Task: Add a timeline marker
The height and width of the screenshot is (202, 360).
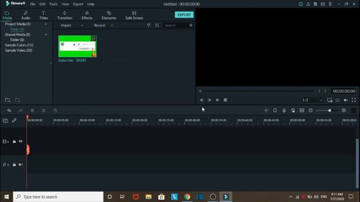Action: coord(275,111)
